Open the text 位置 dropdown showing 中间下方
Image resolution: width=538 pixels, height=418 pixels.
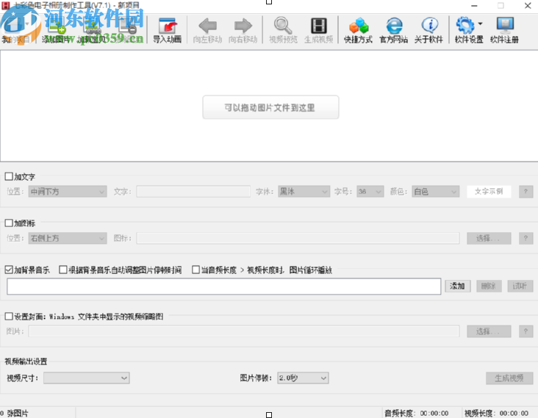click(x=68, y=191)
